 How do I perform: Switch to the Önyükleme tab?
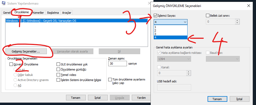click(x=22, y=12)
